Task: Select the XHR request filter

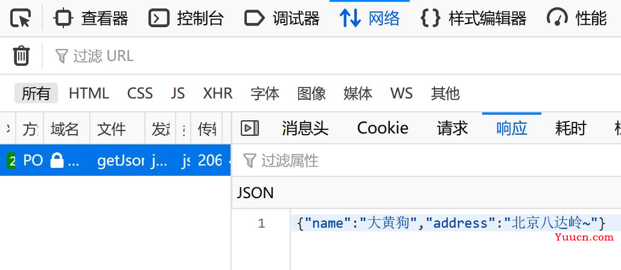Action: coord(217,94)
